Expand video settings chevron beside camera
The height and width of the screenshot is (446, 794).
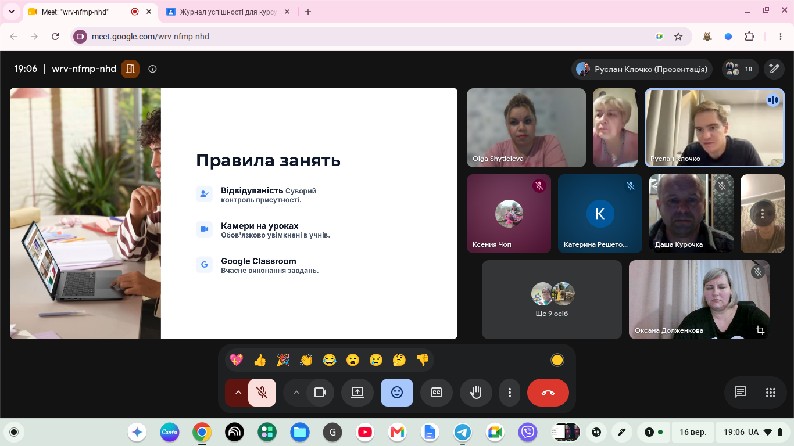click(x=296, y=393)
